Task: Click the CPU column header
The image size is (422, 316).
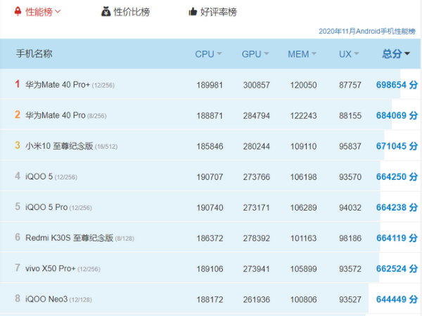Action: point(205,54)
